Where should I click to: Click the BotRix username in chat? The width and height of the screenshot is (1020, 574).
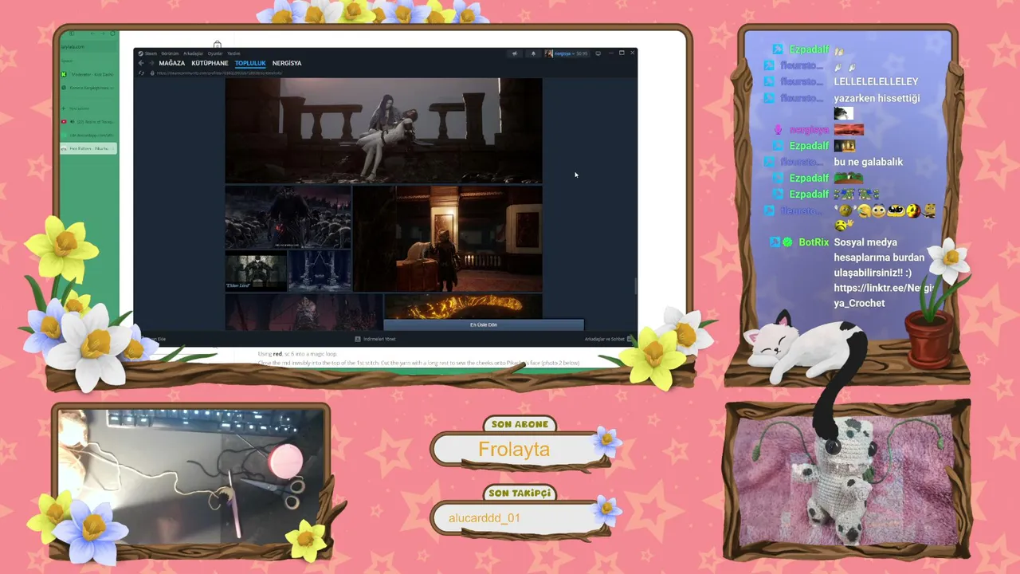tap(814, 242)
